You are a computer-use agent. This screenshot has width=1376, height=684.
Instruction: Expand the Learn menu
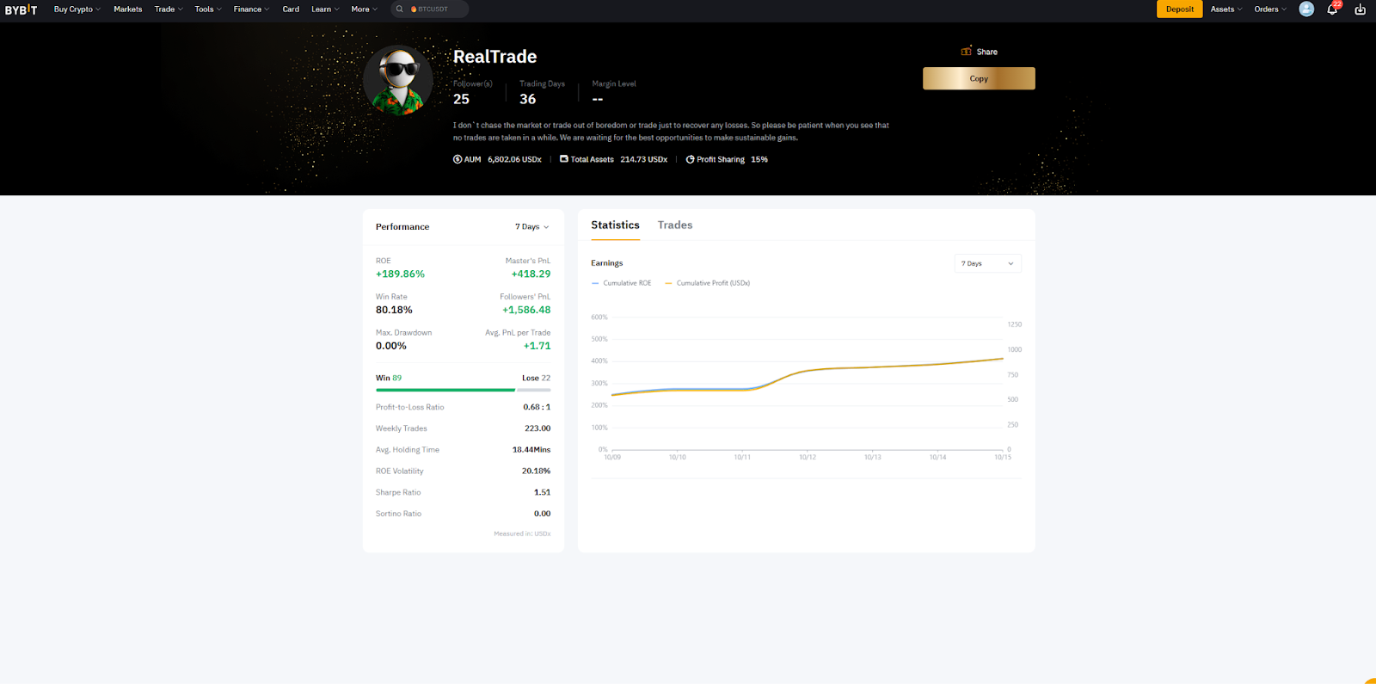325,9
